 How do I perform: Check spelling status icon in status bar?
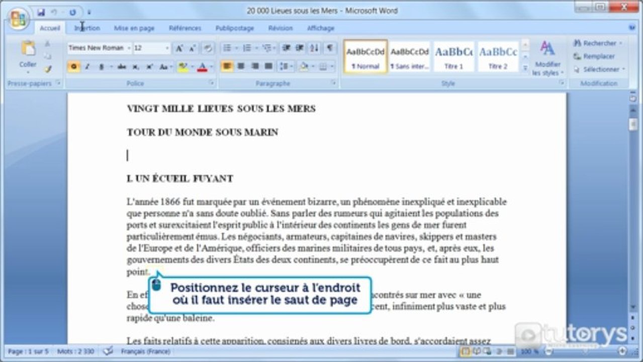[108, 351]
